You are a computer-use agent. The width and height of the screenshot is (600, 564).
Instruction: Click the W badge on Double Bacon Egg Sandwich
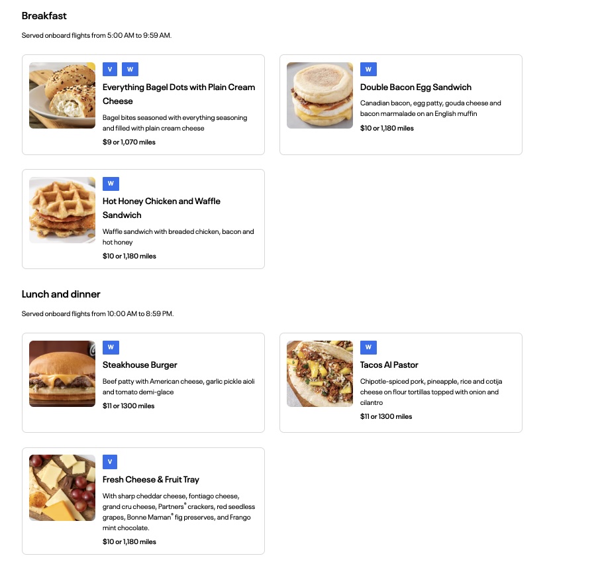point(368,69)
